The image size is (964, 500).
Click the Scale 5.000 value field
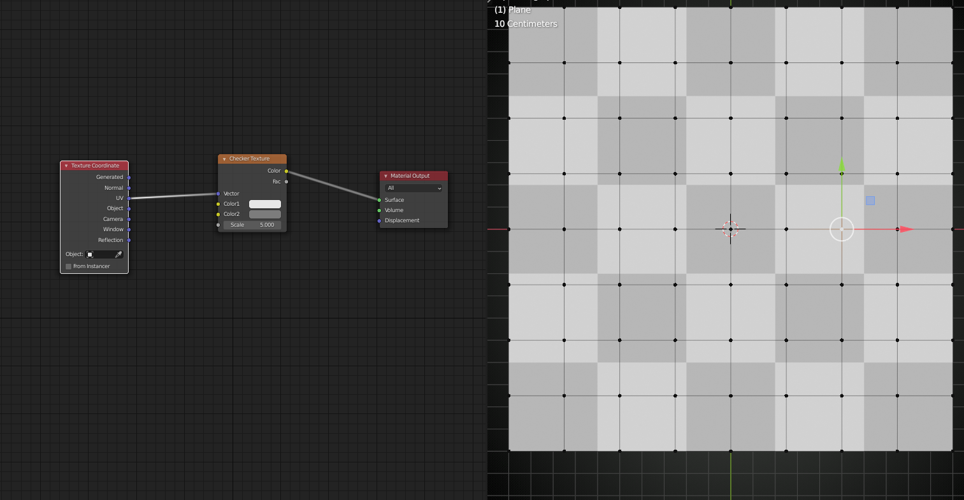coord(252,225)
